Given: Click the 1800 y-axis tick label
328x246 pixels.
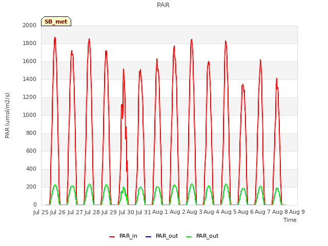Looking at the screenshot, I should point(30,43).
